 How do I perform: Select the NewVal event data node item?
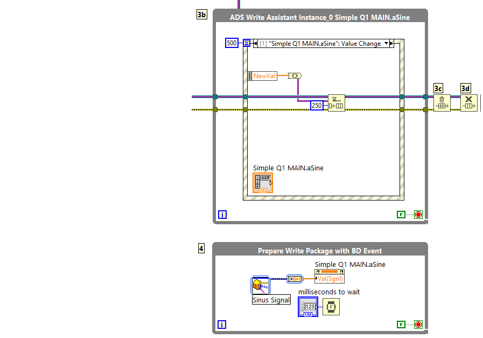264,76
